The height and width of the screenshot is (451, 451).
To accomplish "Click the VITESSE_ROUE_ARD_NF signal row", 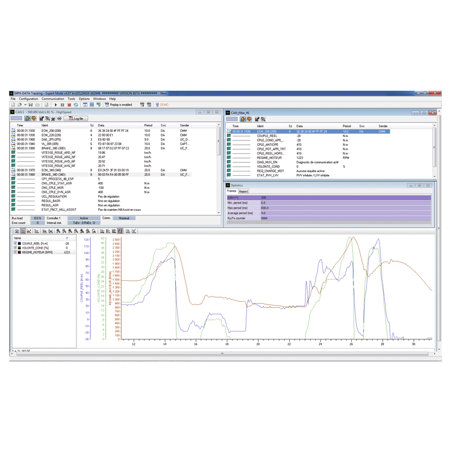I will [x=101, y=153].
